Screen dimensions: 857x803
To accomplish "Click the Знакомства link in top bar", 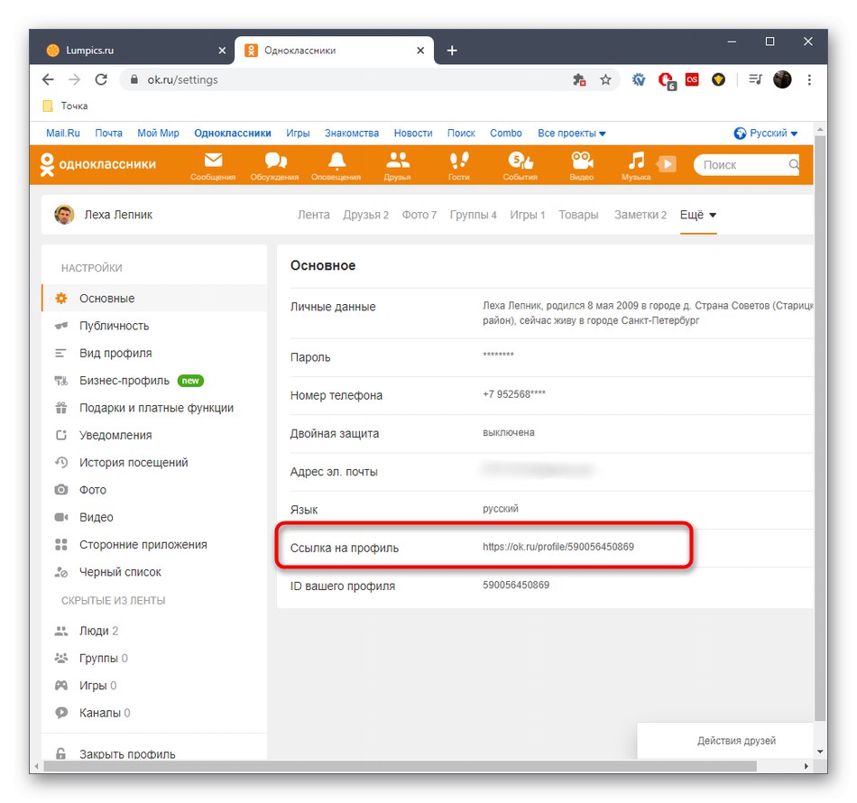I will [x=352, y=133].
